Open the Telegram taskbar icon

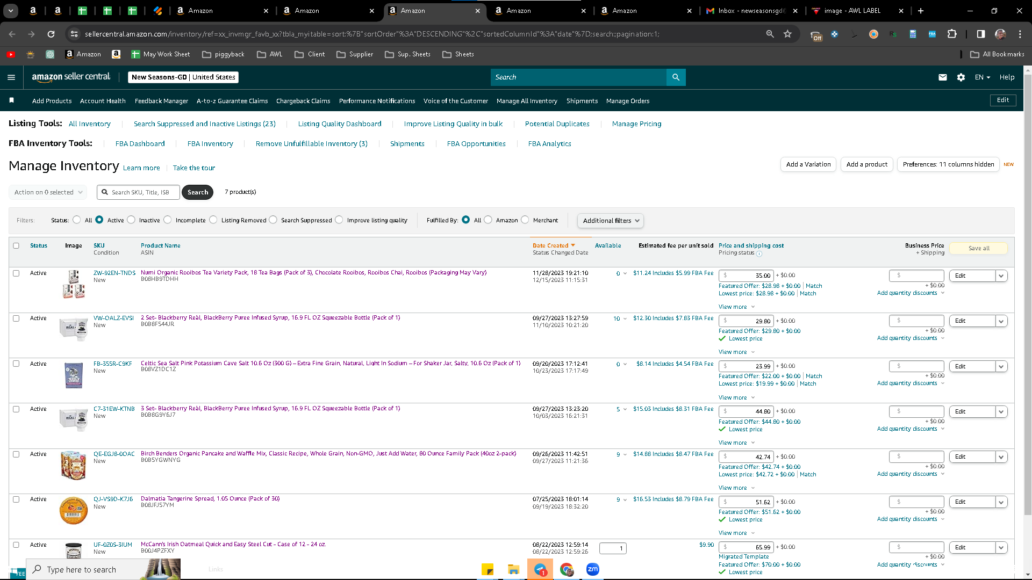pos(540,569)
